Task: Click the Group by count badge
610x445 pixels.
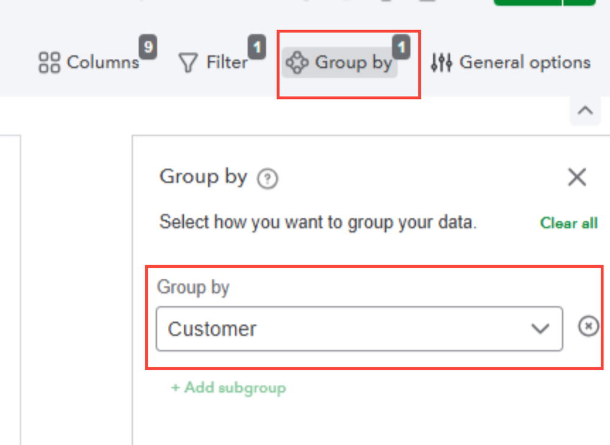Action: click(401, 47)
